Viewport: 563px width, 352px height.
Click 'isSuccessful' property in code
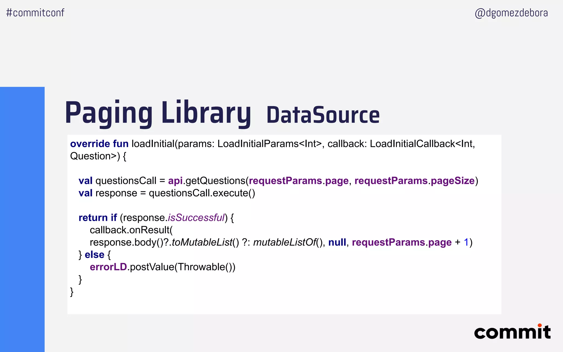(197, 218)
